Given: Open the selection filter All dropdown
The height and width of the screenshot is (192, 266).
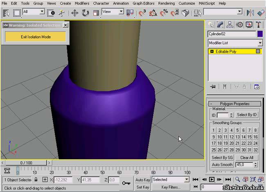Looking at the screenshot, I should coord(34,12).
